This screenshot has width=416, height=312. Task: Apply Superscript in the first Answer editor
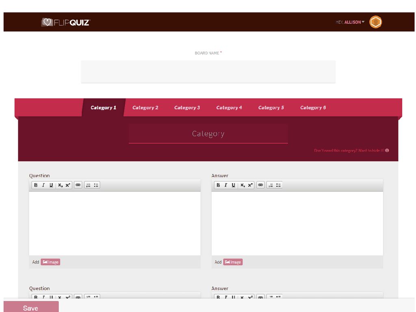click(x=250, y=185)
